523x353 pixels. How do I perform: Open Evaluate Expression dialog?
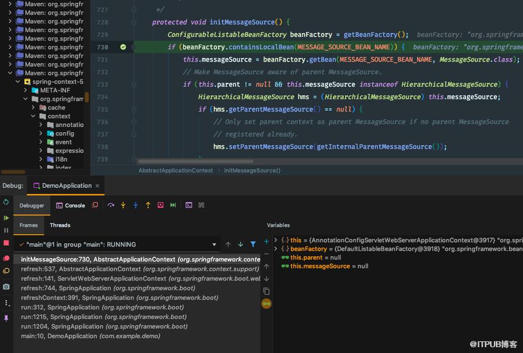click(189, 206)
